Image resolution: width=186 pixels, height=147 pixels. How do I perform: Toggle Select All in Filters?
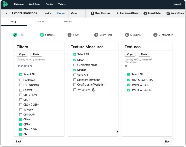tap(21, 74)
